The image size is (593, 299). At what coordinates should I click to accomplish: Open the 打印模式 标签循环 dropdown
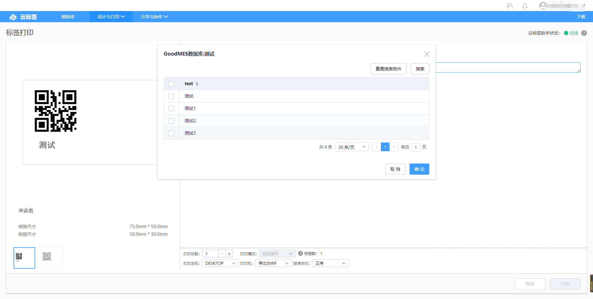point(277,254)
